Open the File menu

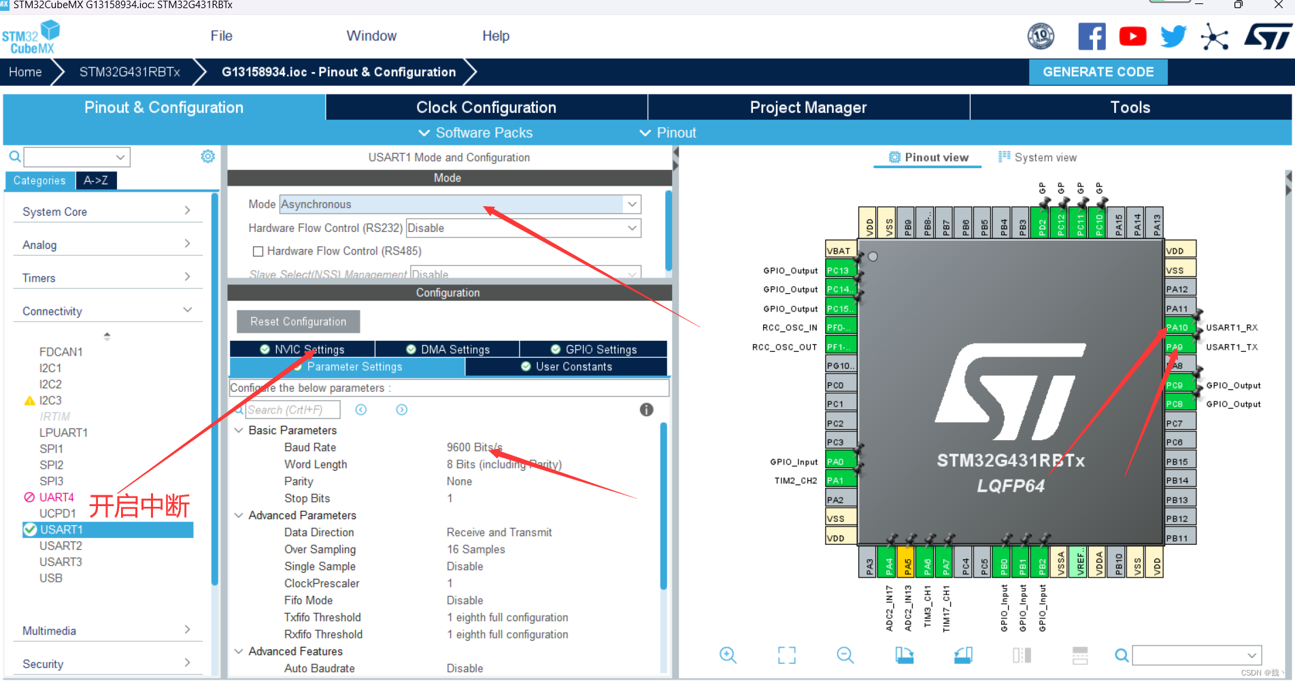click(x=221, y=36)
